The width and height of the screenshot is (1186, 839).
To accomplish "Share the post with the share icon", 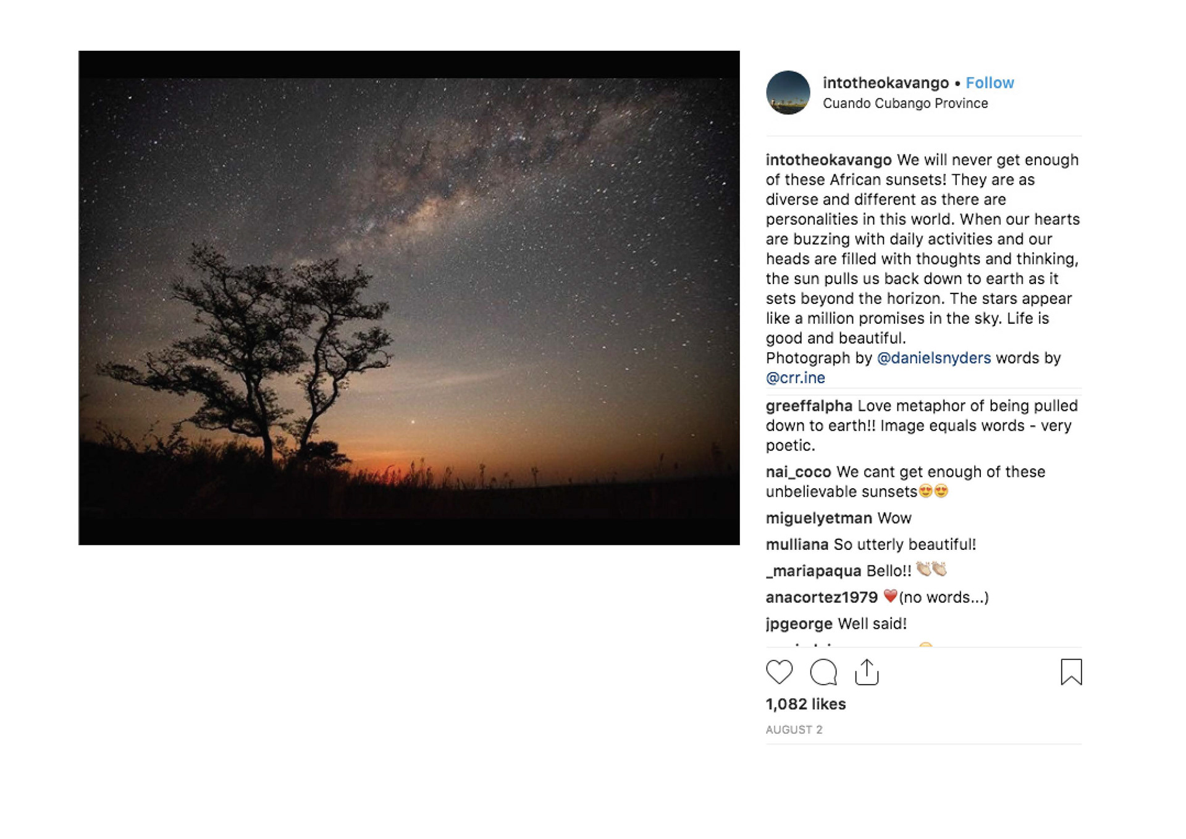I will click(867, 672).
